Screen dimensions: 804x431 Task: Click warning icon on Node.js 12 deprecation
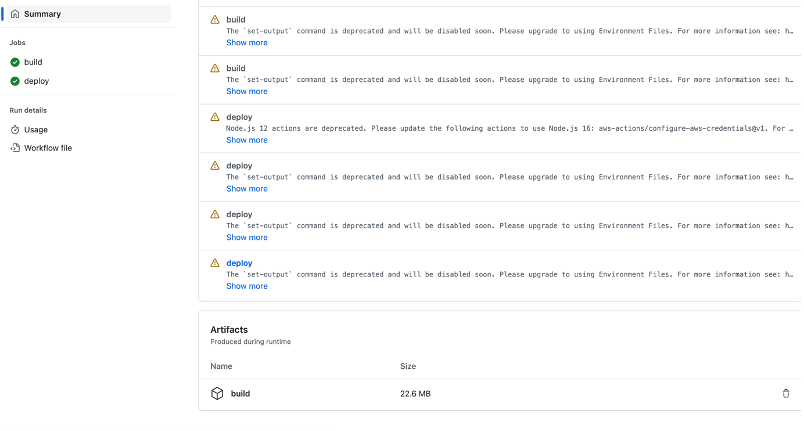[x=215, y=117]
